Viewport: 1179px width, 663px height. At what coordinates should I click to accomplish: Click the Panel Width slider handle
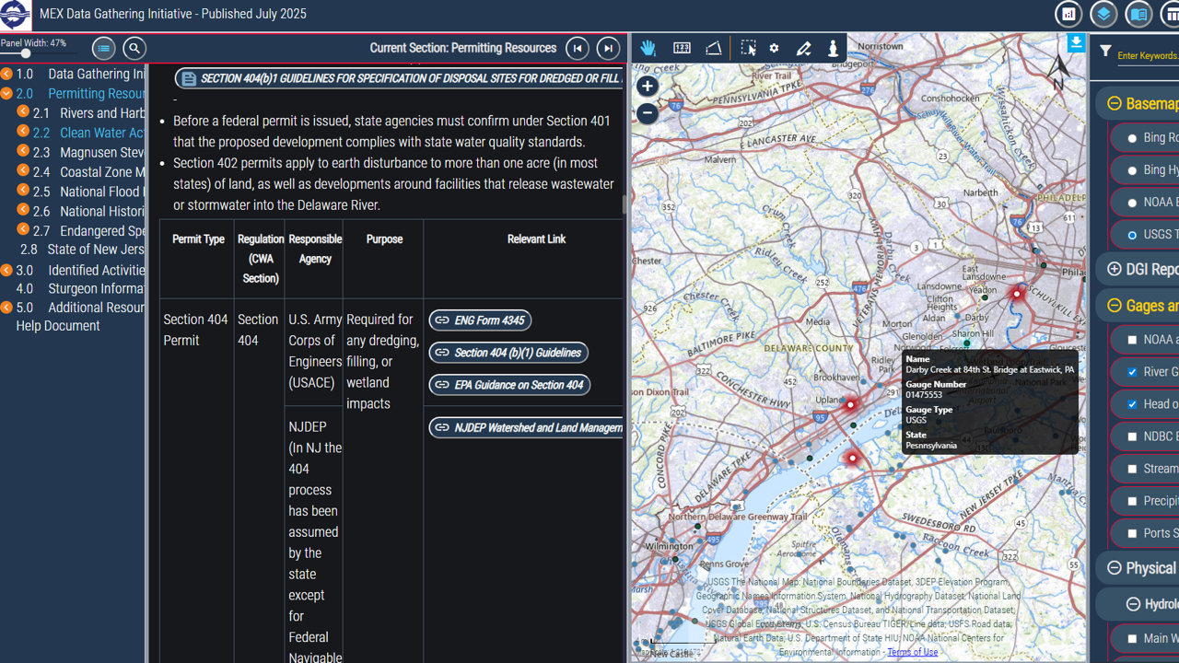pos(26,53)
